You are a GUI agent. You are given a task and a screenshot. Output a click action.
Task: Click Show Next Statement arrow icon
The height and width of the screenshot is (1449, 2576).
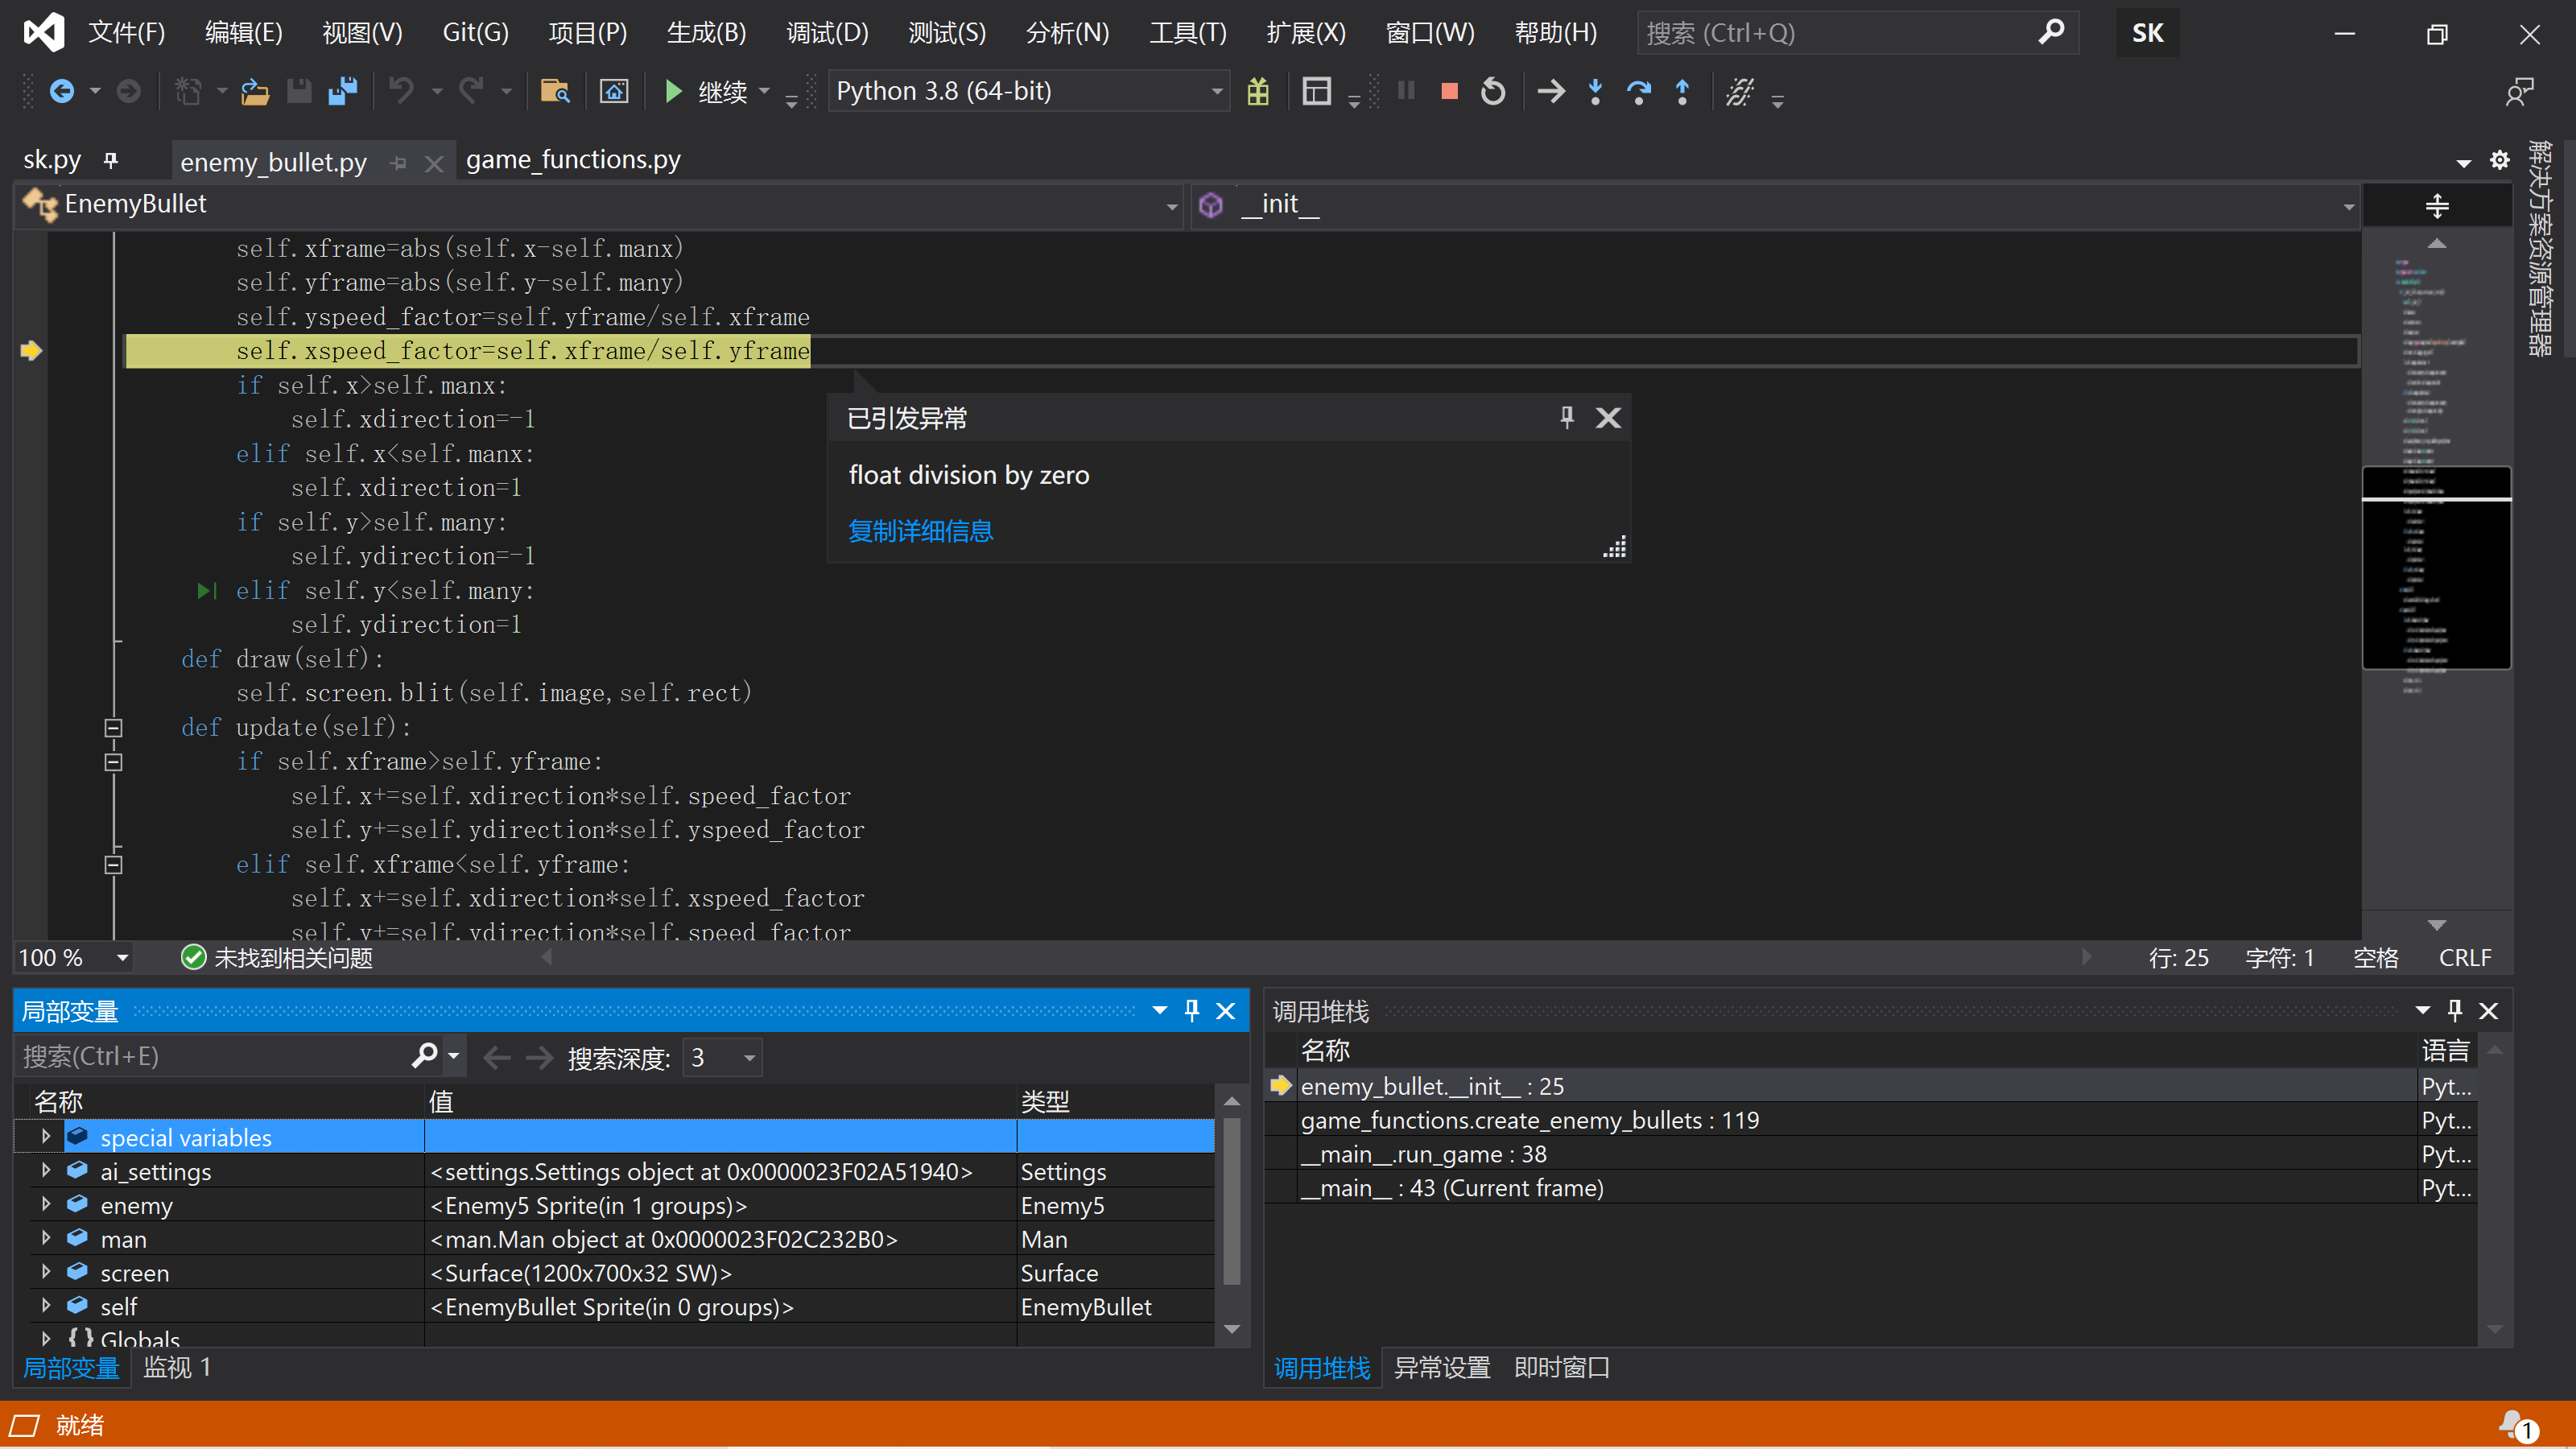coord(1550,92)
